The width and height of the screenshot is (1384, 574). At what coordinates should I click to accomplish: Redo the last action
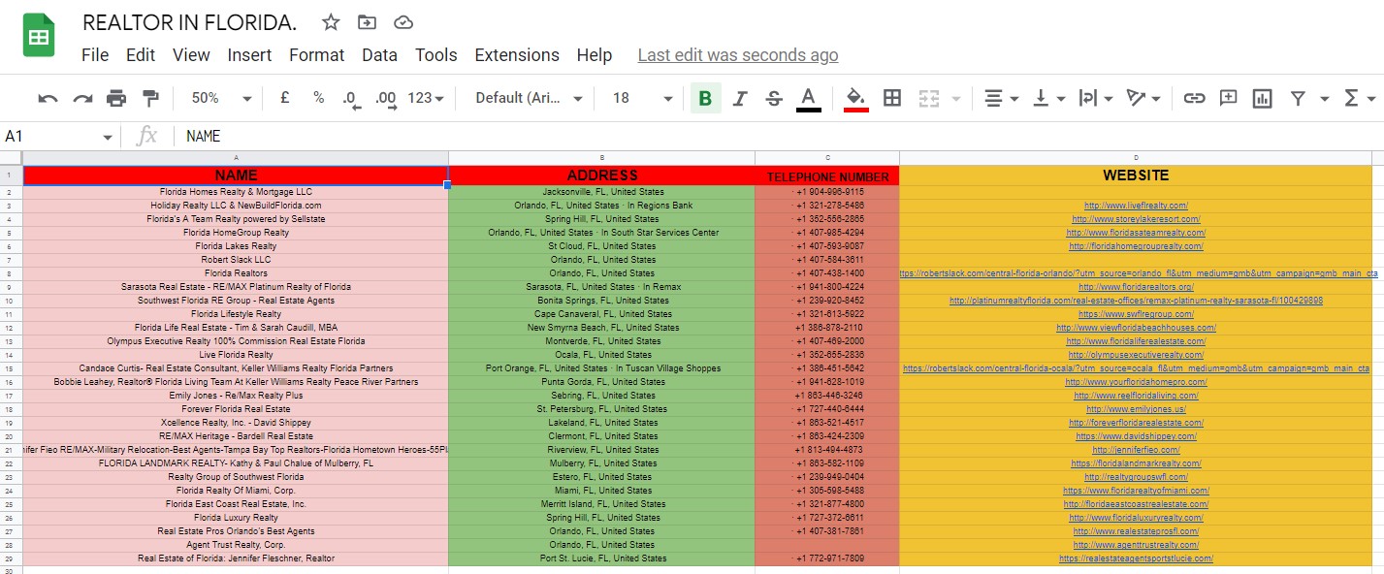(82, 98)
